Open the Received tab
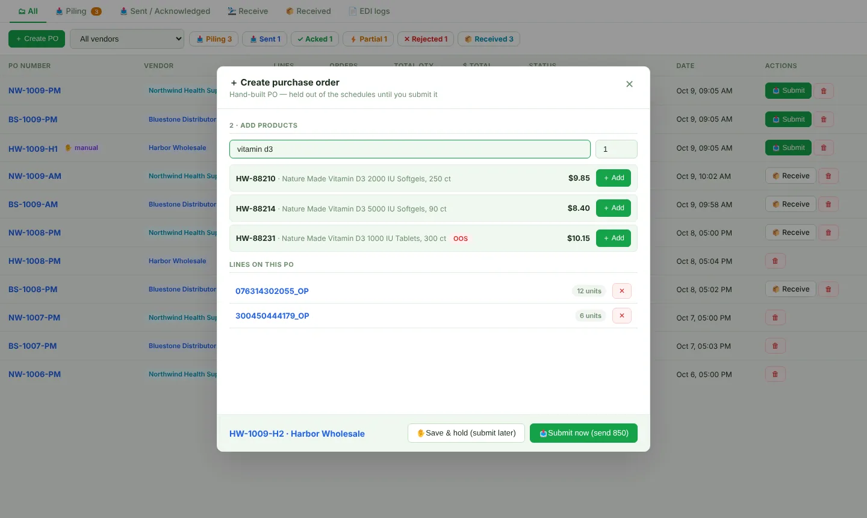This screenshot has width=867, height=518. pyautogui.click(x=308, y=11)
